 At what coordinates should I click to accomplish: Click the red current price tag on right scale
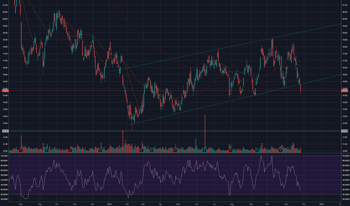pyautogui.click(x=345, y=91)
